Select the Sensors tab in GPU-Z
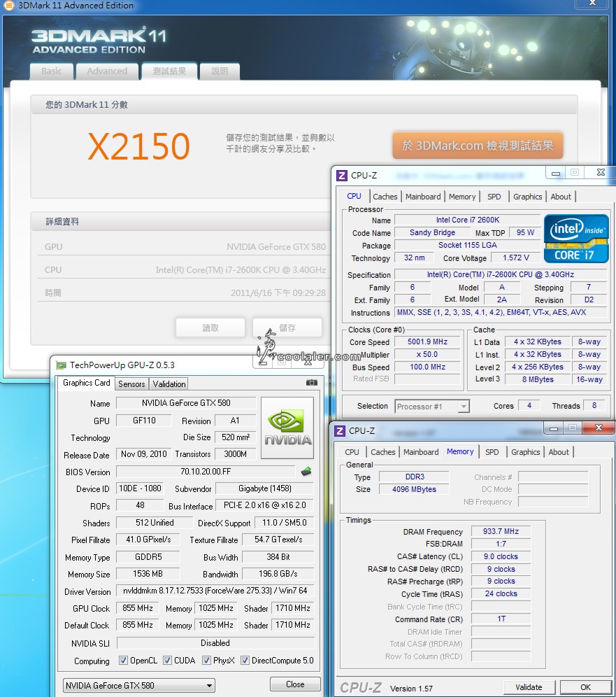This screenshot has width=616, height=697. [x=131, y=384]
